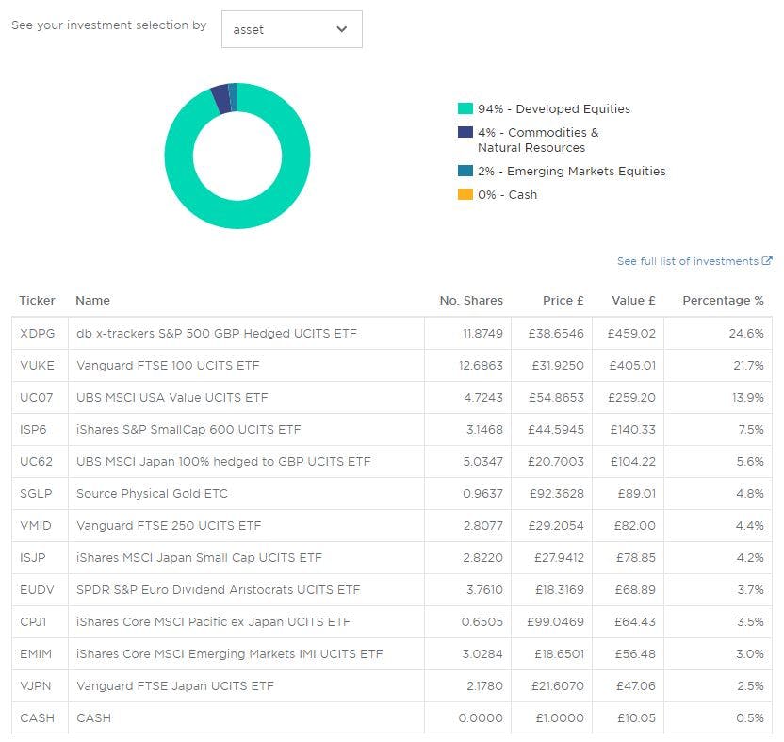The height and width of the screenshot is (742, 784).
Task: Click the CASH row name
Action: point(93,718)
